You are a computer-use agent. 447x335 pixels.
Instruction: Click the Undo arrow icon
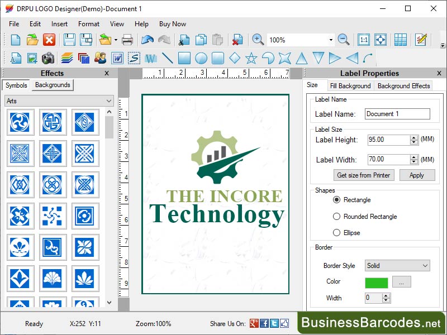tap(147, 40)
